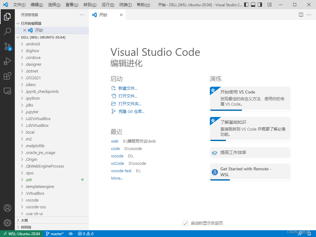Expand the .matplotlib folder

(x=52, y=146)
